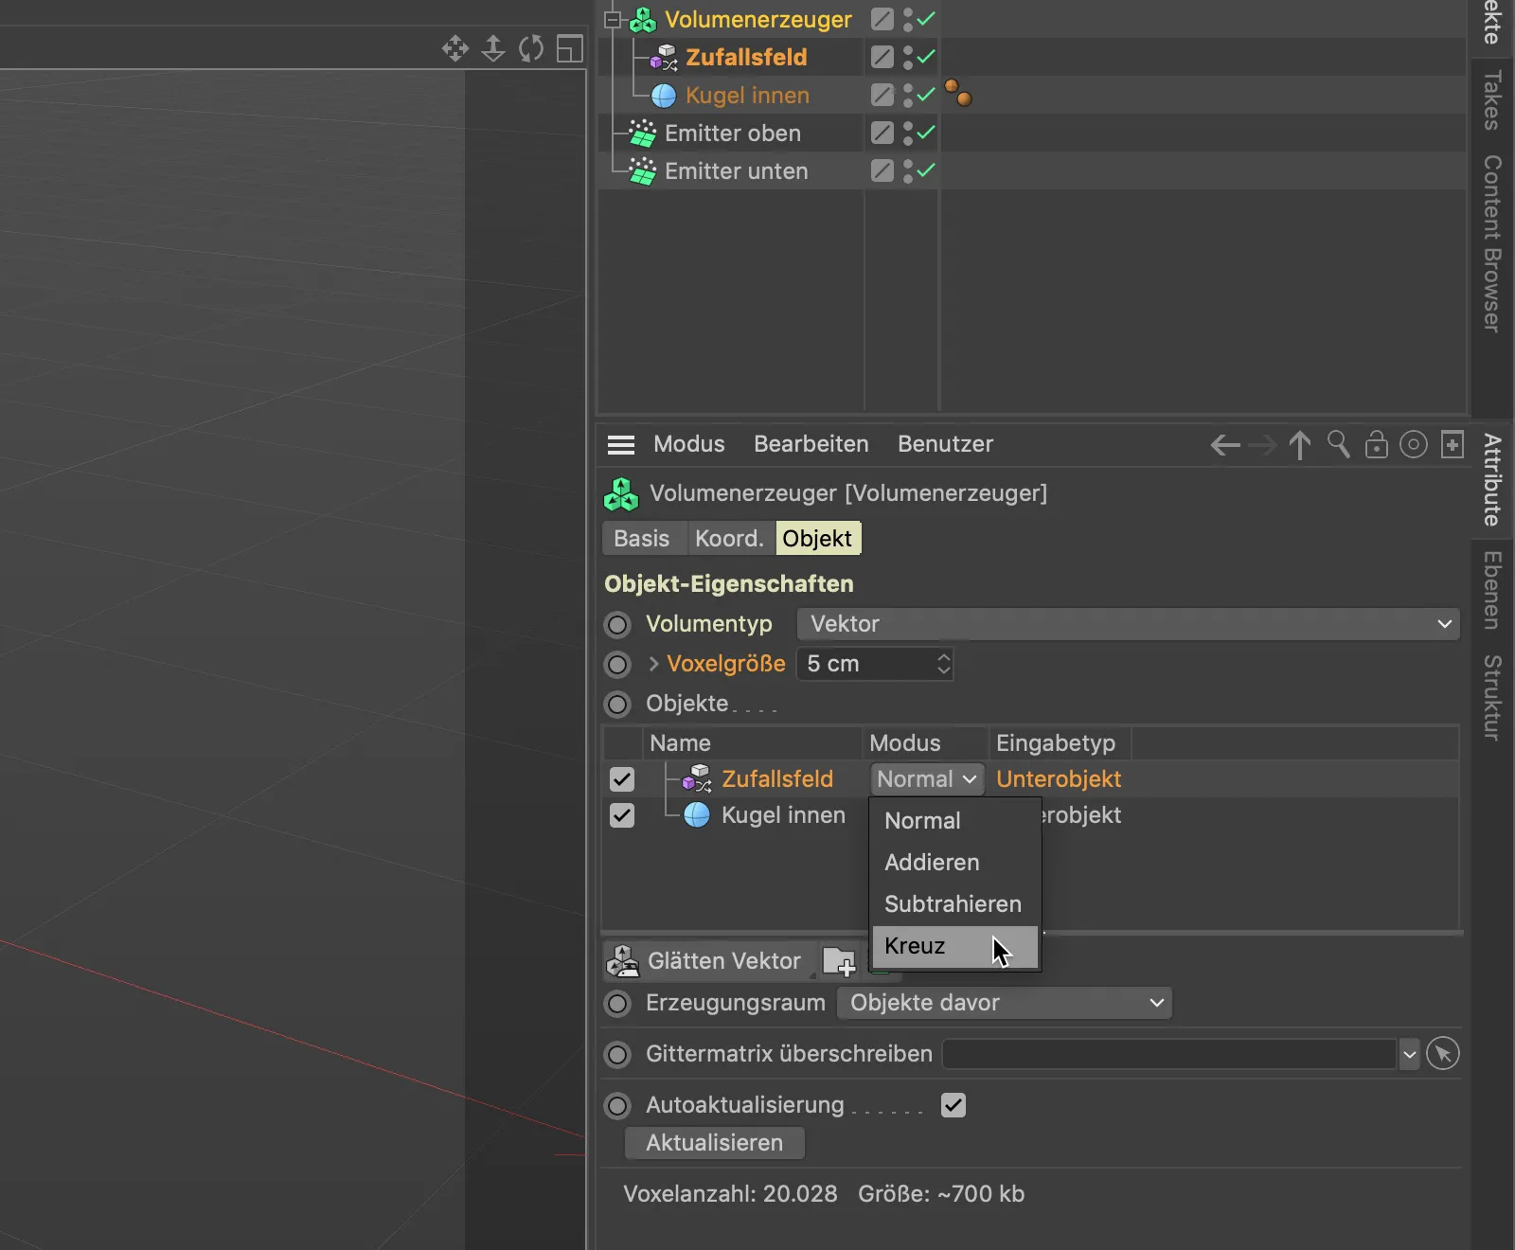Click the animation dot beside Volumentyp
The image size is (1515, 1250).
coord(618,625)
